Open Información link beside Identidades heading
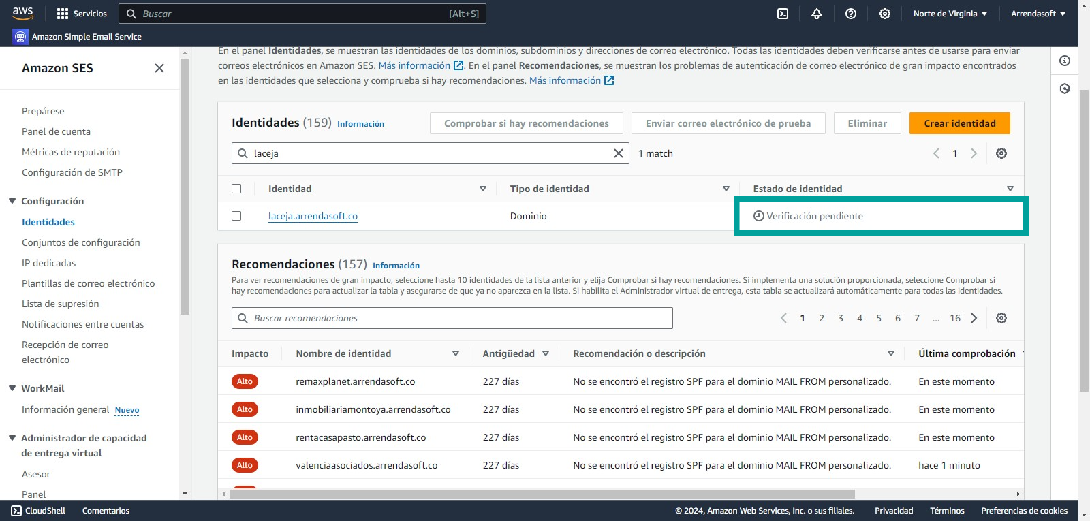 (x=360, y=124)
